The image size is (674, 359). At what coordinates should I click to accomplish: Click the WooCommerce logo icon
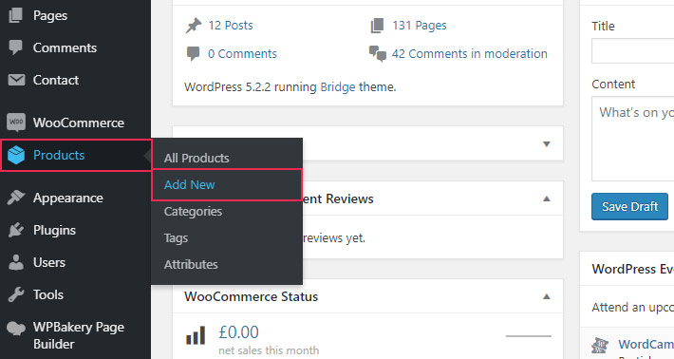(x=16, y=123)
